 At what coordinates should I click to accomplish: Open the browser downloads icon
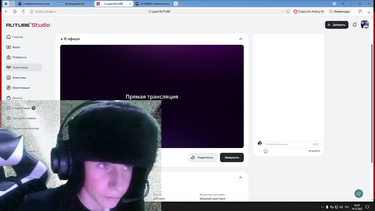click(x=369, y=11)
